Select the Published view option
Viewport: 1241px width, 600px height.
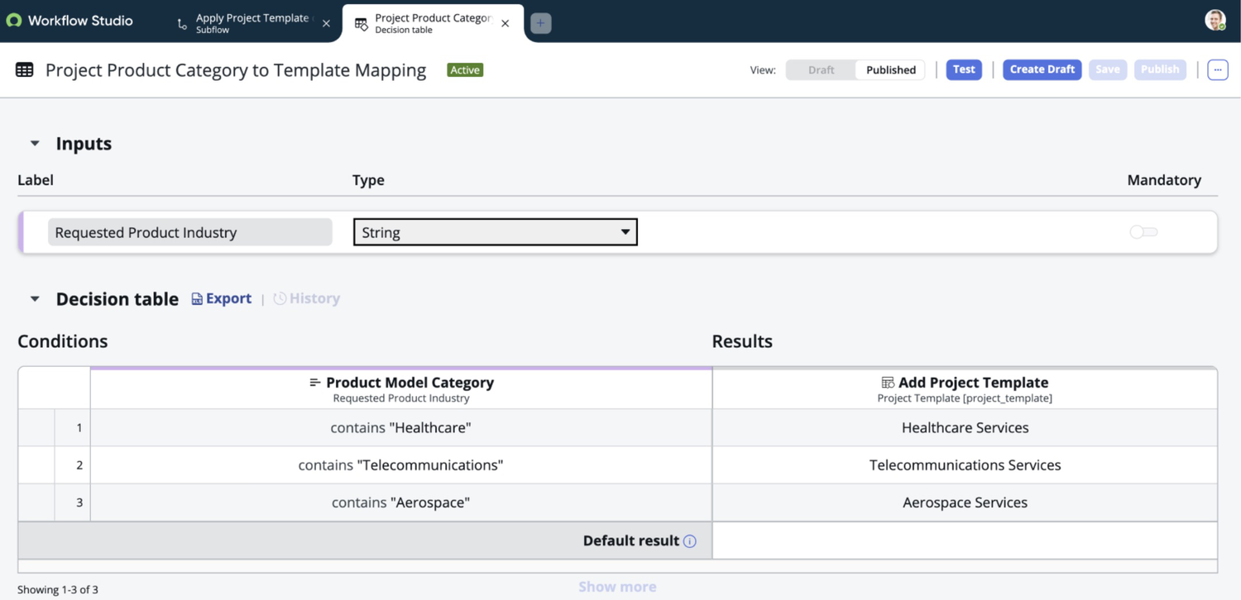click(x=889, y=69)
